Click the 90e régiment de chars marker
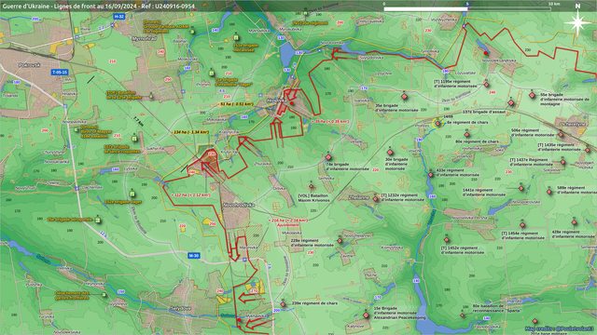 (x=466, y=134)
